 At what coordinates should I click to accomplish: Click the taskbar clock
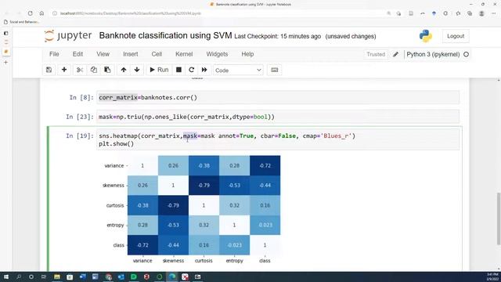click(x=492, y=277)
